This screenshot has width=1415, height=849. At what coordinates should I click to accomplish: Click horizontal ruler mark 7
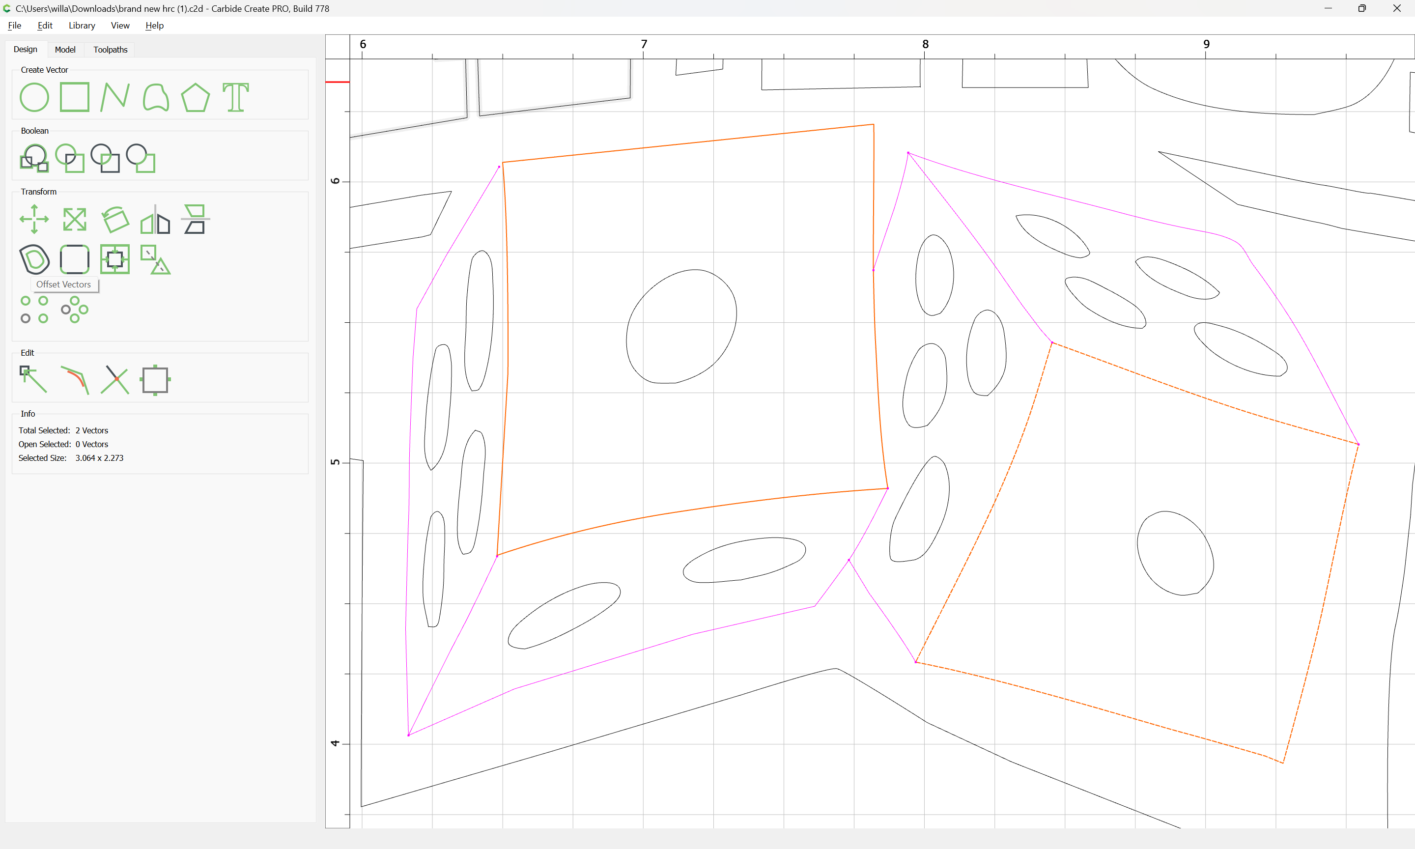click(644, 44)
